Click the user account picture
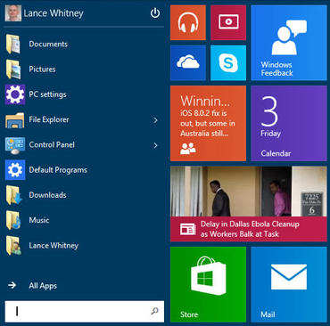 pos(13,13)
